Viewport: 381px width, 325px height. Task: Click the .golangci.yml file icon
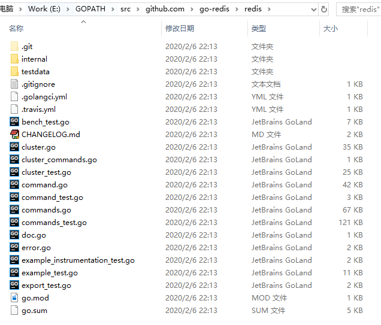14,96
